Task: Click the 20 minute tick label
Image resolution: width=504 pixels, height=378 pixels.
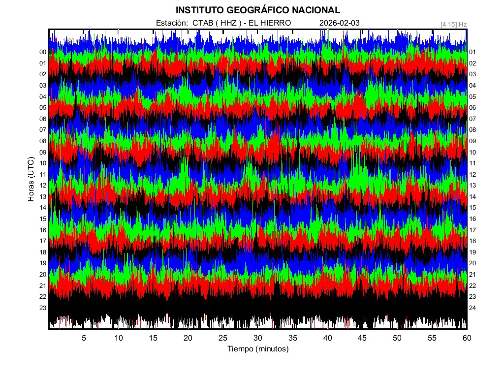Action: click(x=188, y=338)
